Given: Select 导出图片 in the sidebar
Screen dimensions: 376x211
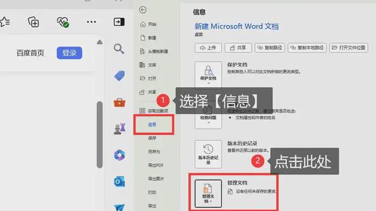Looking at the screenshot, I should (156, 178).
